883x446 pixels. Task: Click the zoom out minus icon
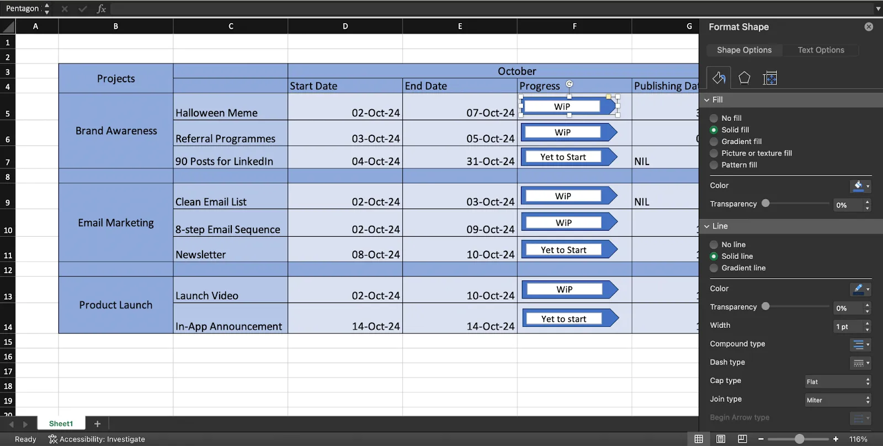pos(761,439)
